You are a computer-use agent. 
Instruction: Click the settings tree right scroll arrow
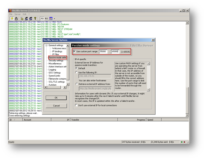64,87
